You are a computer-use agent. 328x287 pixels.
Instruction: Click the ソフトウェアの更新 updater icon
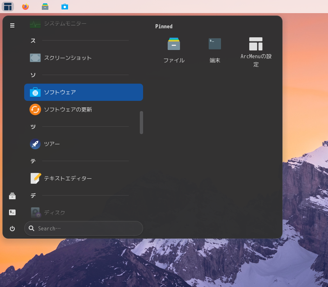(x=35, y=109)
